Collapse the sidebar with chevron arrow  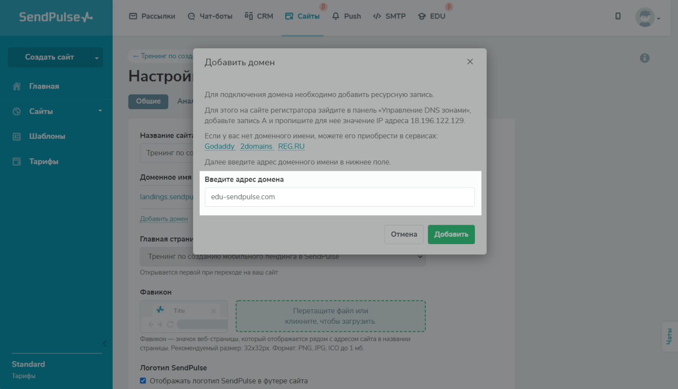click(105, 344)
